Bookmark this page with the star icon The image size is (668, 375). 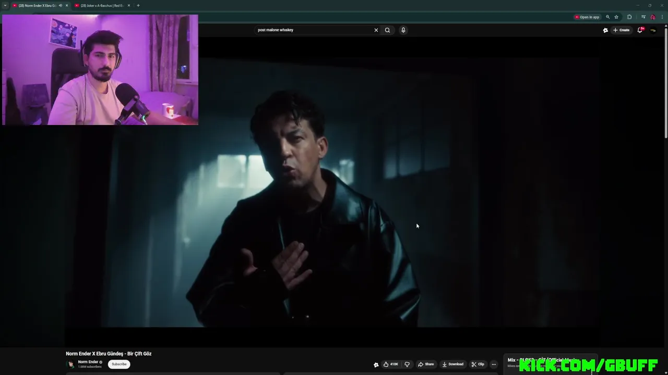[x=616, y=17]
